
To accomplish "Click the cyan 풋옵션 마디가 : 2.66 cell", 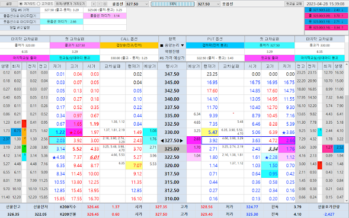I will (x=62, y=21).
